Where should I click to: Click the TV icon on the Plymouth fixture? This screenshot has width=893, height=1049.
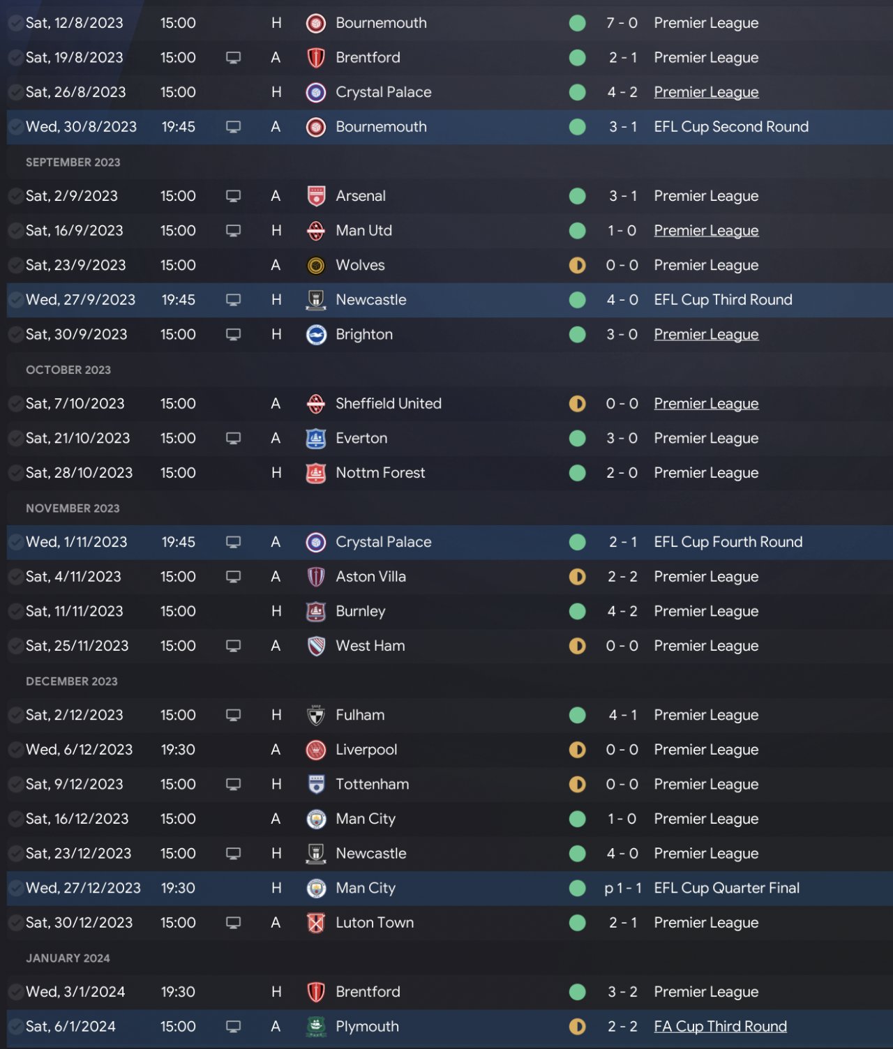point(234,1027)
